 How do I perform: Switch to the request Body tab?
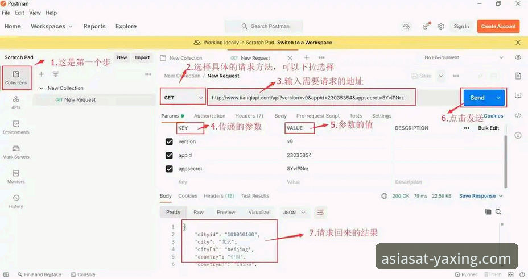[x=280, y=116]
